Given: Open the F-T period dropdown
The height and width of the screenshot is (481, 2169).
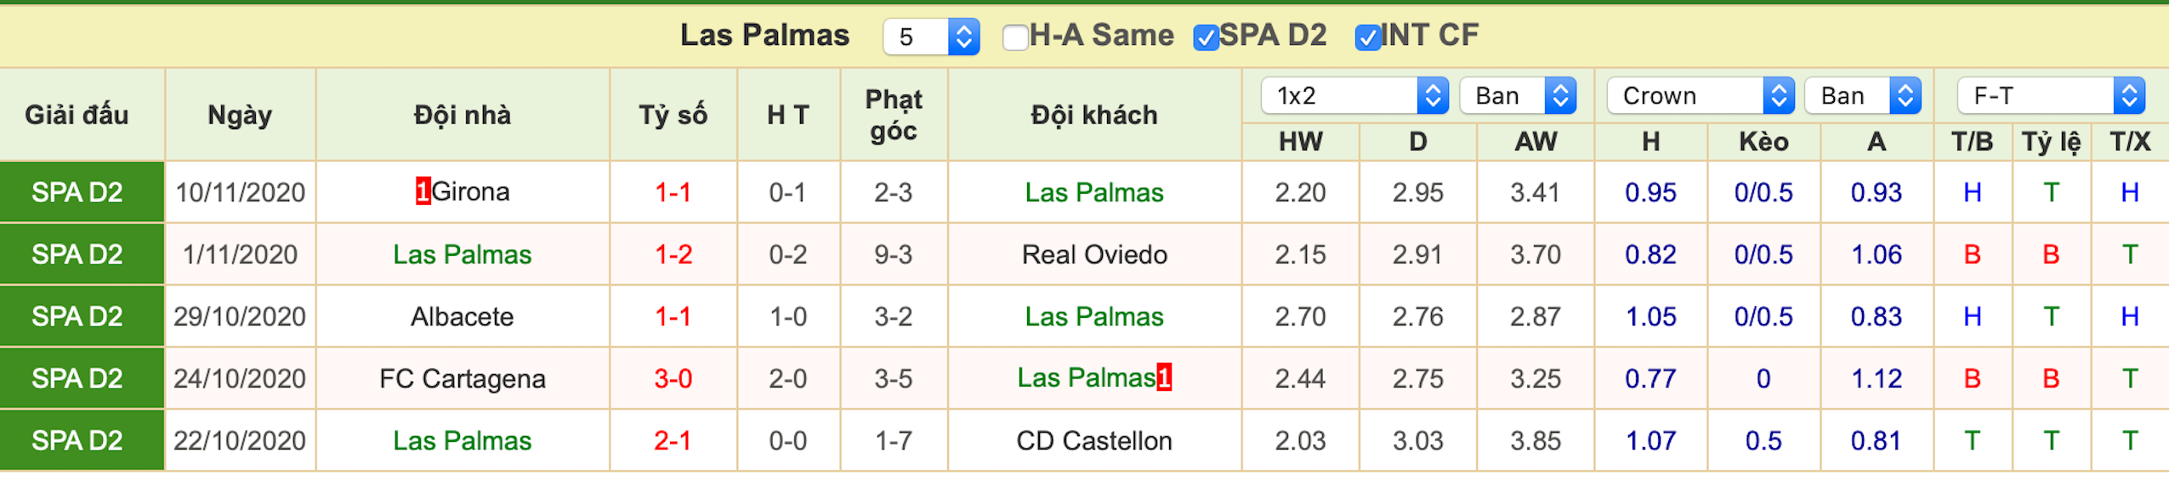Looking at the screenshot, I should coord(2051,95).
